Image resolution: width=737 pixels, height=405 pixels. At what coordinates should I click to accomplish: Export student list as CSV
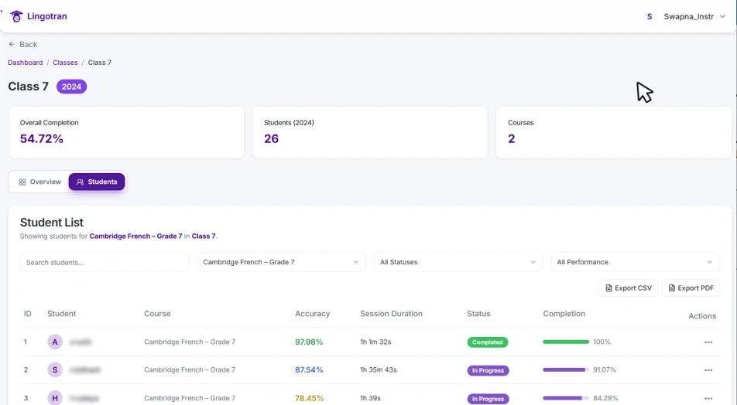pyautogui.click(x=628, y=288)
